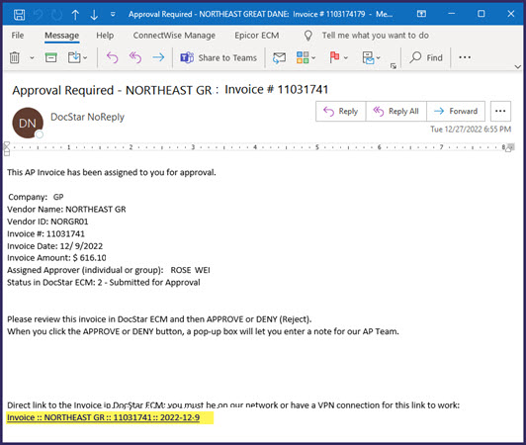
Task: Open the dialog launcher in the ribbon
Action: (x=394, y=66)
